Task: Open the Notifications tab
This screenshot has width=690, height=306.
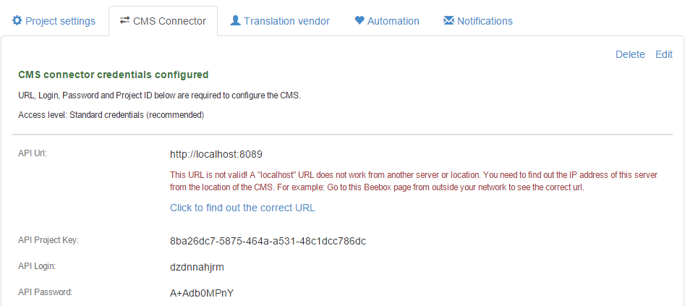Action: pyautogui.click(x=485, y=21)
